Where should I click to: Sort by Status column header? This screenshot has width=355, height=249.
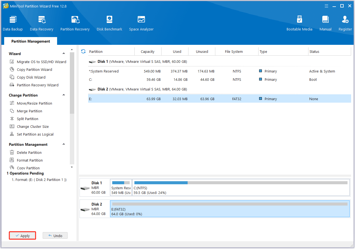(330, 51)
